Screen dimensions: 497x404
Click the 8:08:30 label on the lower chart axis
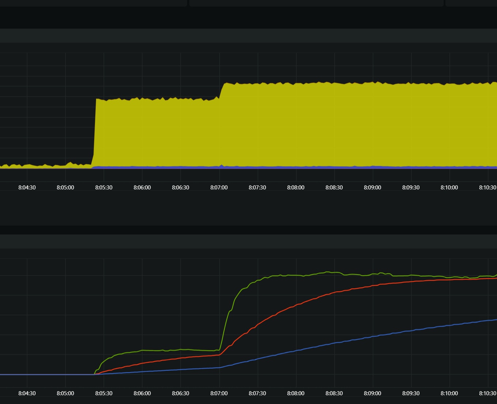click(334, 393)
